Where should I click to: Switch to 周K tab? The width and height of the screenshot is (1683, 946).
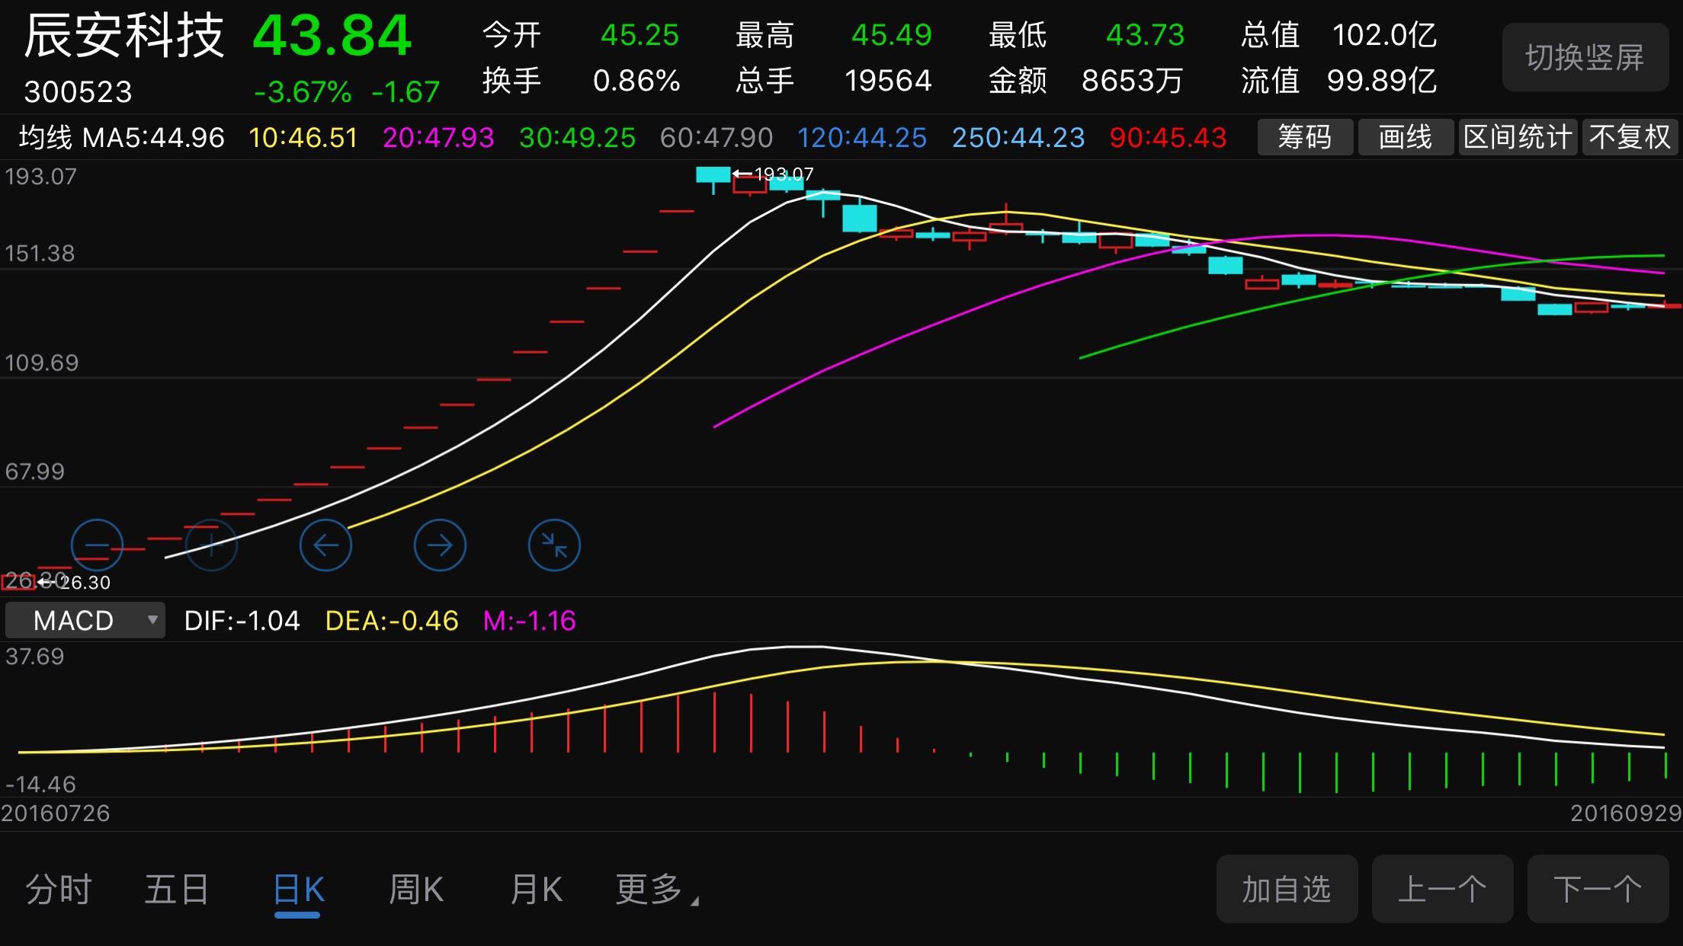[416, 889]
